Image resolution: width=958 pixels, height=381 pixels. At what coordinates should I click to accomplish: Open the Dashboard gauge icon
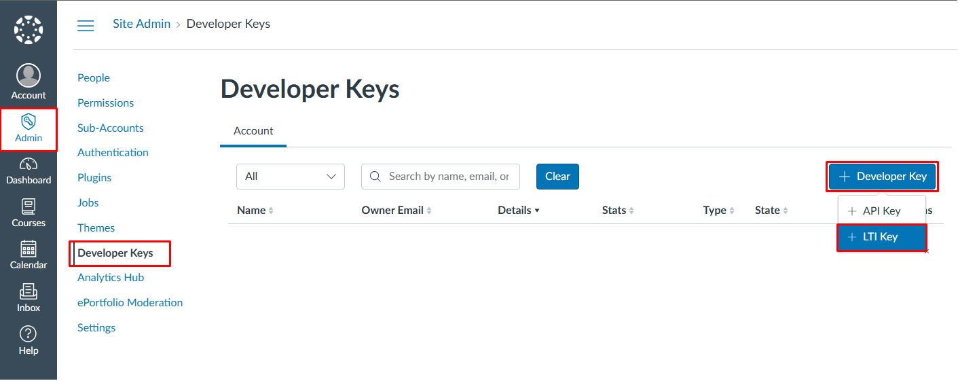coord(29,164)
